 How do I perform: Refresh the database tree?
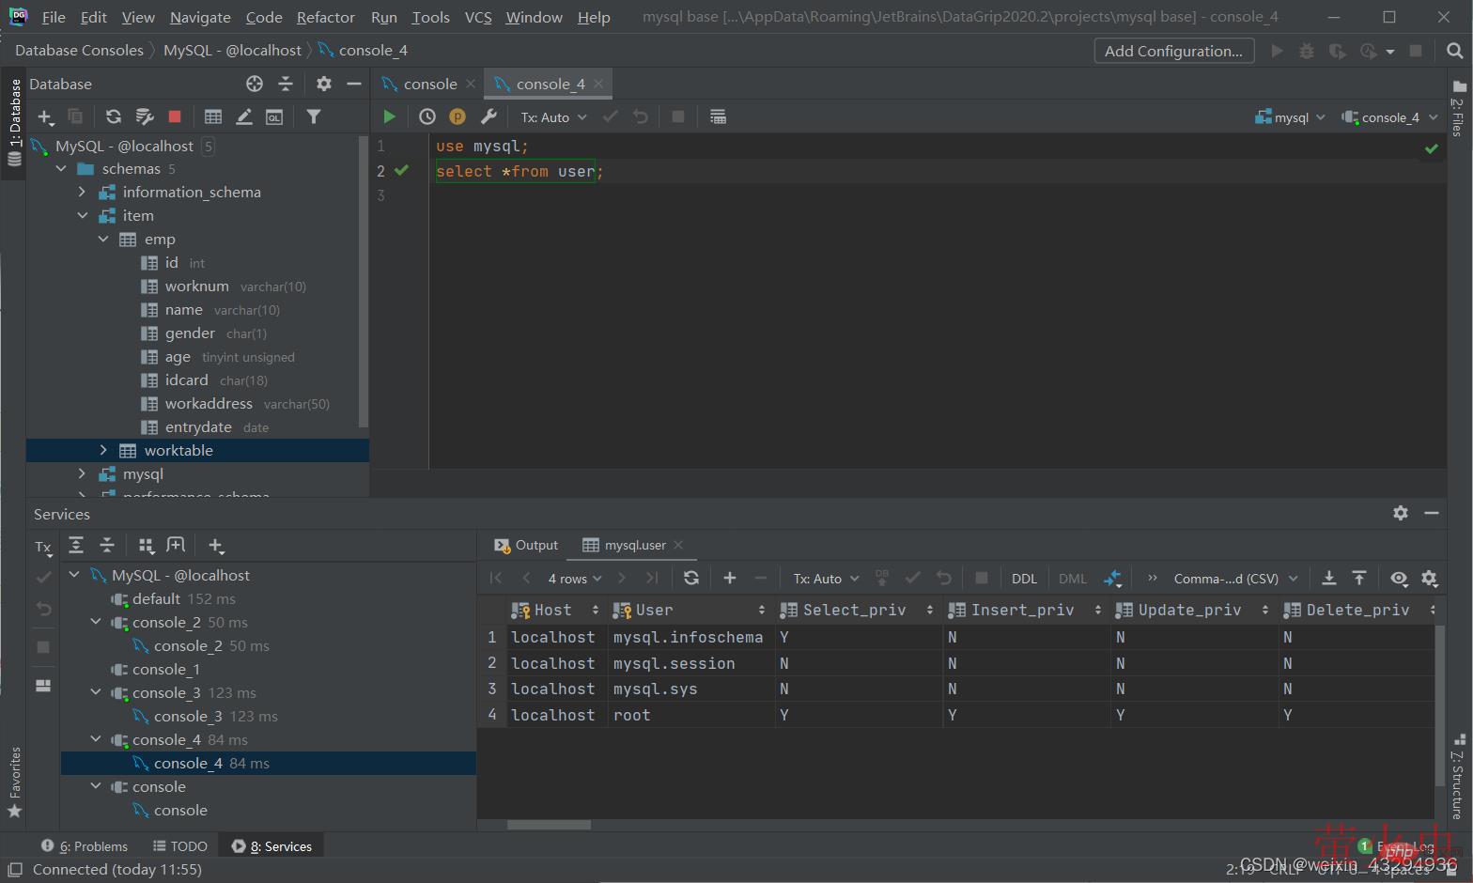tap(114, 116)
